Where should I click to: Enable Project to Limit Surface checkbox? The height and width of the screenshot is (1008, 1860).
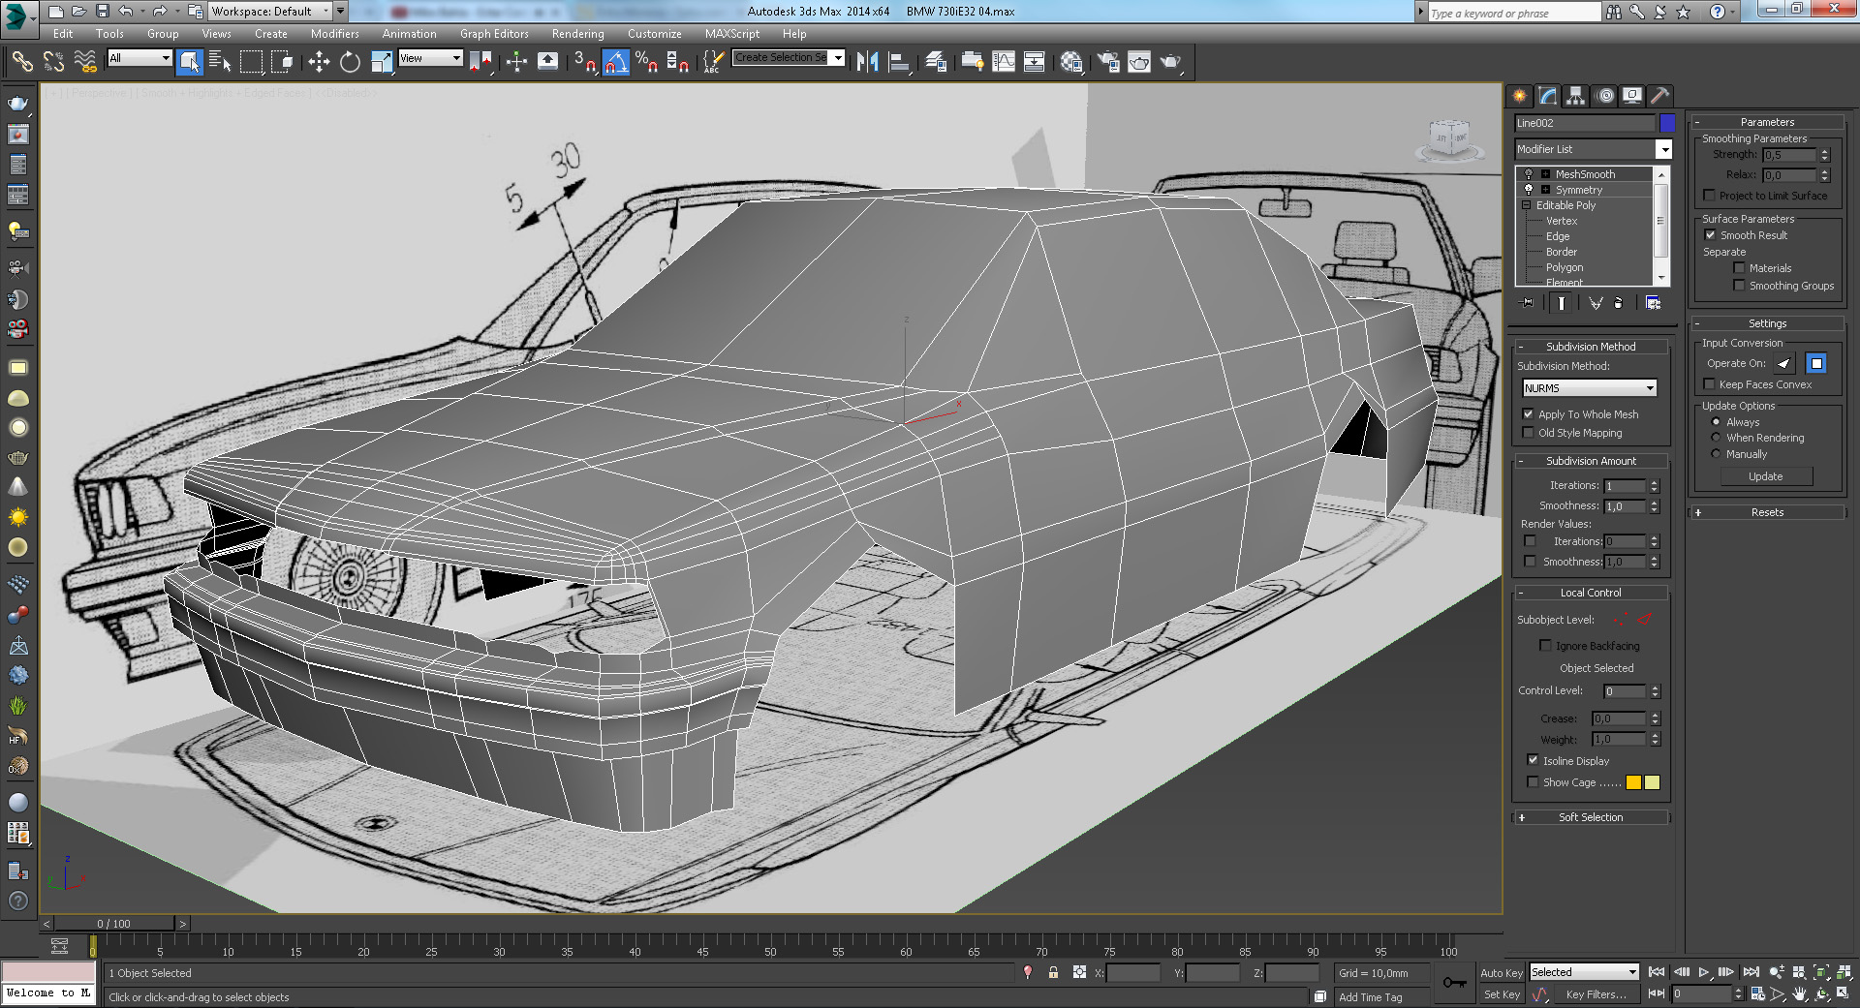(x=1710, y=196)
